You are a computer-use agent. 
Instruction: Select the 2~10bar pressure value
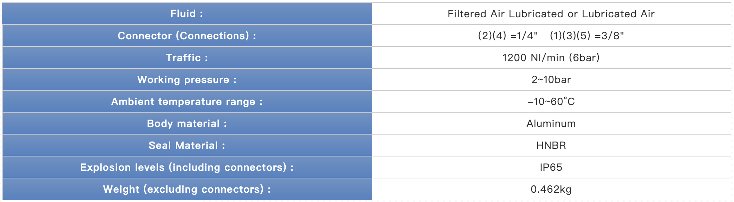coord(551,79)
